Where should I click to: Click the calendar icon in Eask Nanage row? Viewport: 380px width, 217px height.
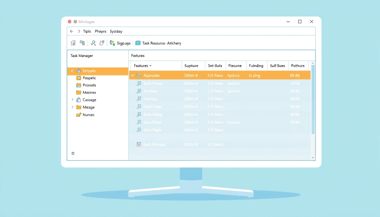139,144
